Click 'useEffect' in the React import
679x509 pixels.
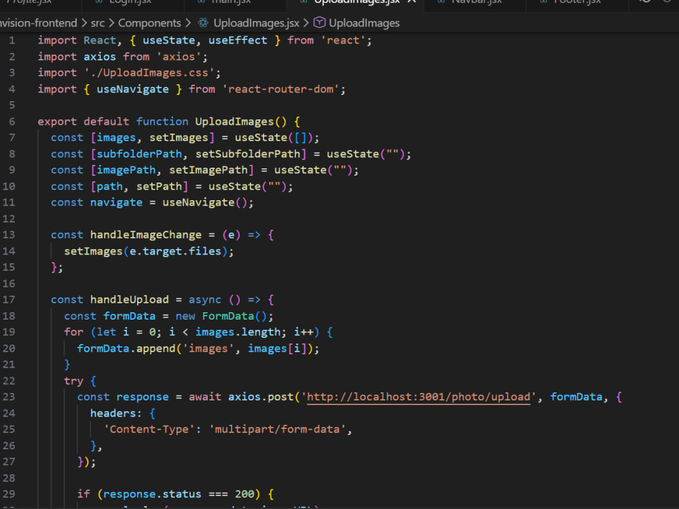pos(238,40)
